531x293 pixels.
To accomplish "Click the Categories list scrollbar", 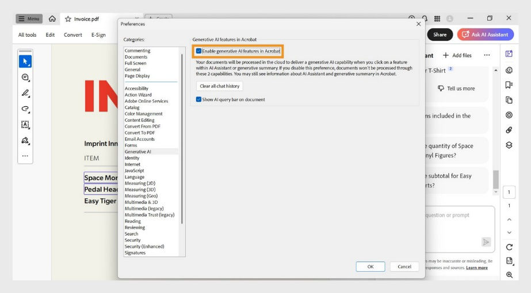I will click(x=182, y=138).
